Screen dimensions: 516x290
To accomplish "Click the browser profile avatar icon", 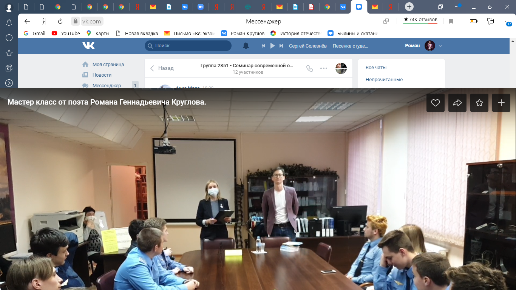I will (9, 7).
